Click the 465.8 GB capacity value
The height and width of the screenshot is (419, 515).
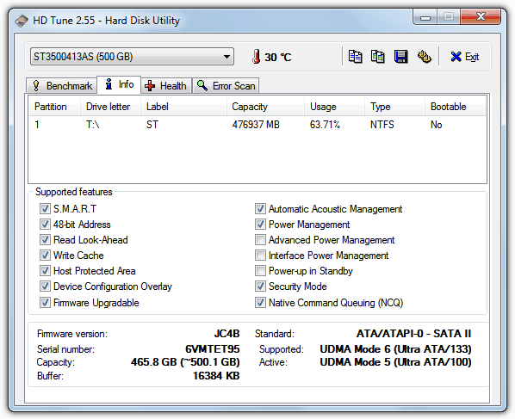[x=185, y=362]
